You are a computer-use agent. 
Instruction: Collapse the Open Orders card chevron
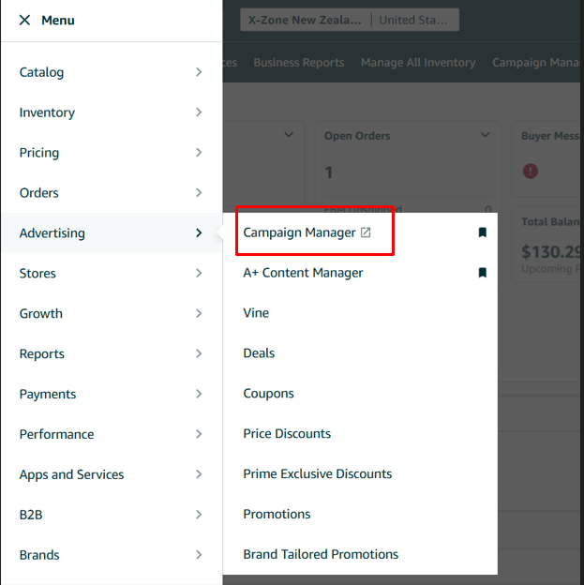pos(485,135)
